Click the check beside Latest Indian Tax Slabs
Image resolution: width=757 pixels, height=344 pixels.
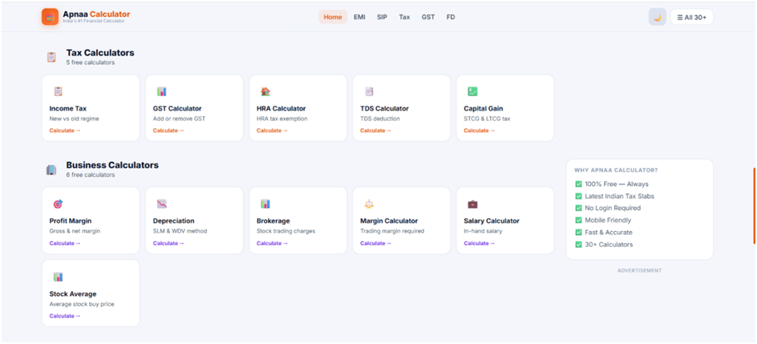pos(578,196)
